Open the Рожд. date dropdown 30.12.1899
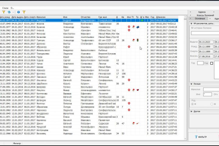This screenshot has width=219, height=146. pos(212,47)
